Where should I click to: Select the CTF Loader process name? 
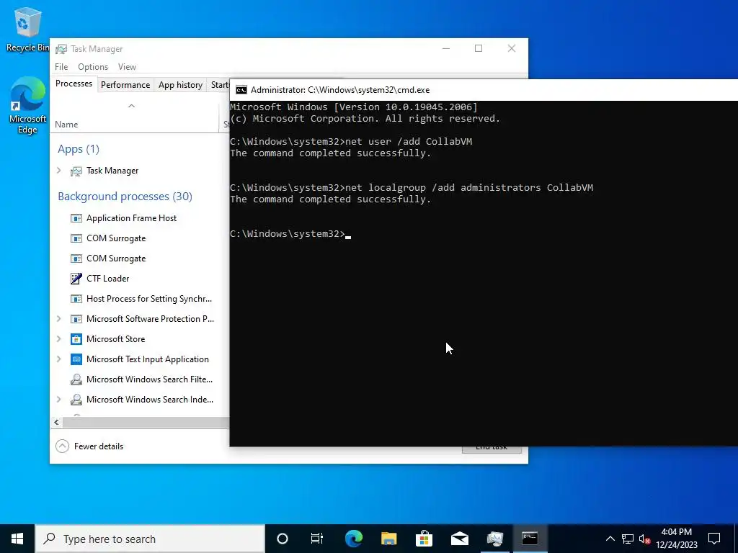click(x=108, y=279)
